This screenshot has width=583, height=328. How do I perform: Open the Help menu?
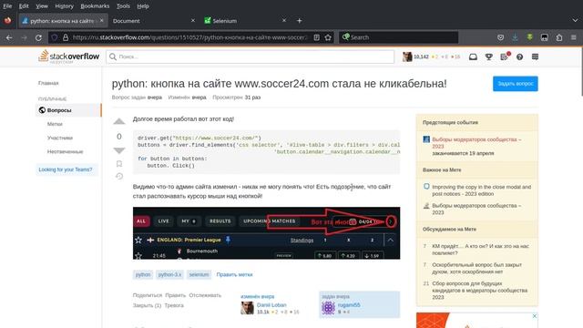(x=143, y=6)
